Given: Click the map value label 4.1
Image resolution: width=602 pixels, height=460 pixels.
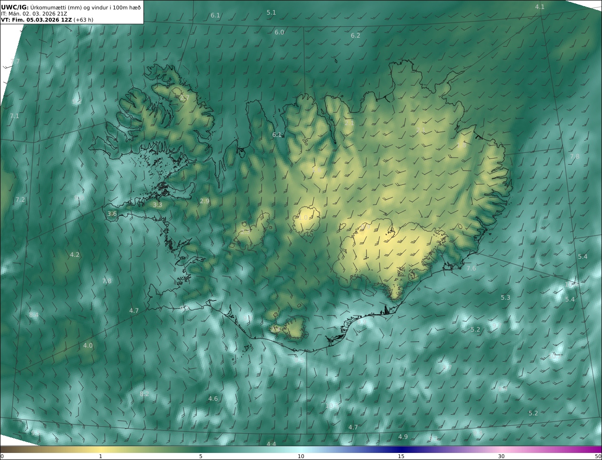Looking at the screenshot, I should tap(540, 7).
